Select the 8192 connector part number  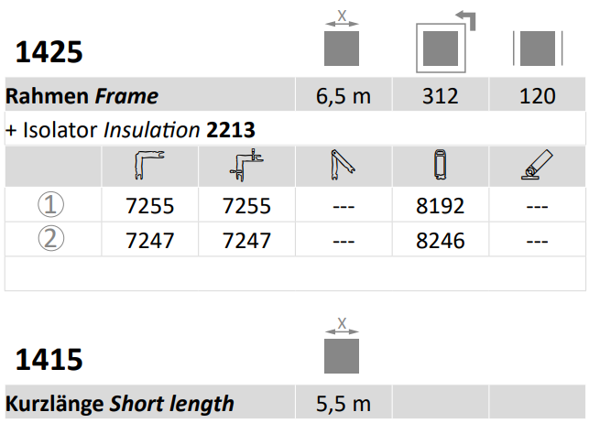(441, 206)
